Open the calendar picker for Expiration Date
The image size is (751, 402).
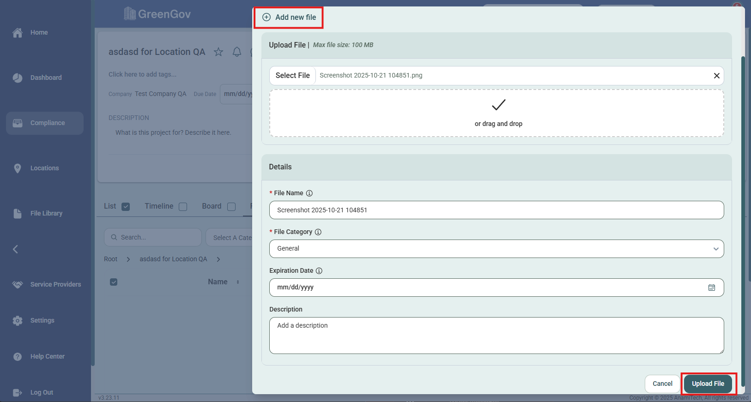coord(711,288)
